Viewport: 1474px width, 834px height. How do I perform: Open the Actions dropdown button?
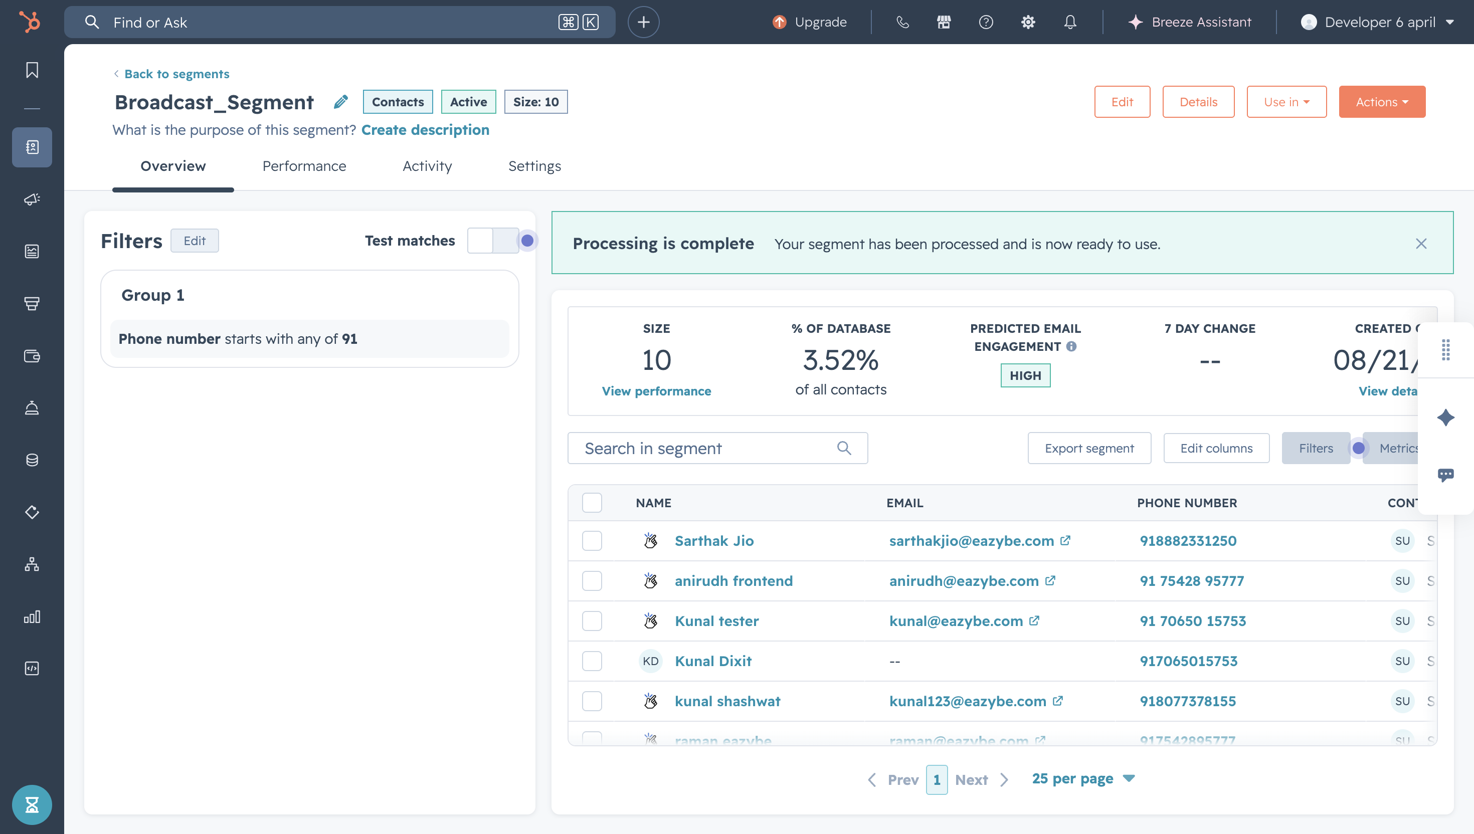coord(1382,102)
